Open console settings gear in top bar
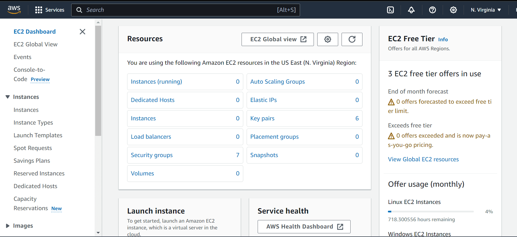 [453, 10]
